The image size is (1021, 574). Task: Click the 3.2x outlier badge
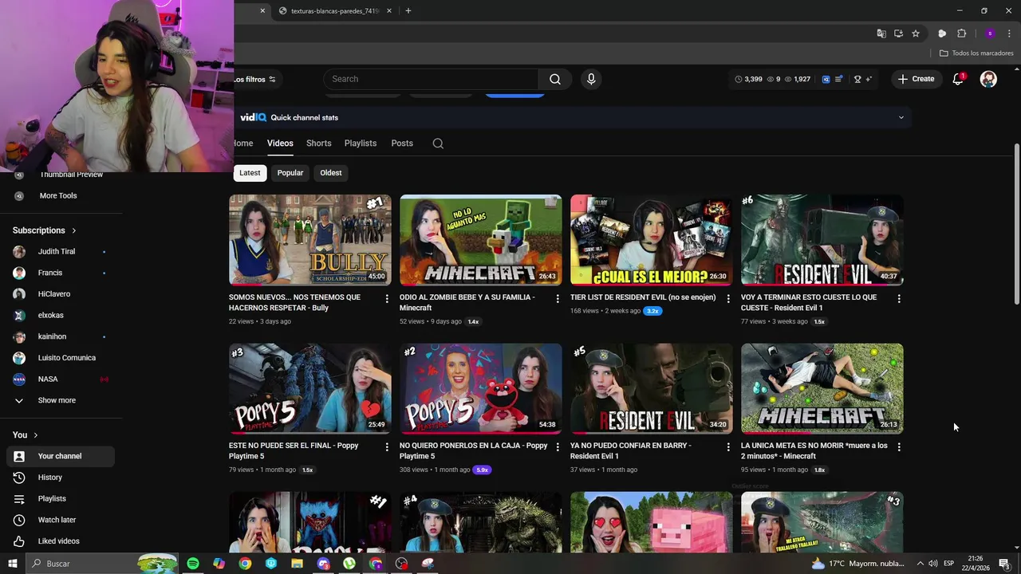[x=652, y=311]
